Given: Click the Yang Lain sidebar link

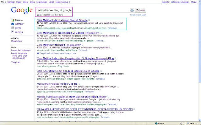Looking at the screenshot, I should pyautogui.click(x=16, y=62).
